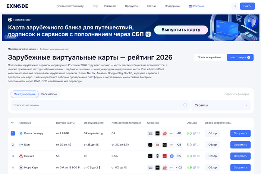Open Обзор for E.pn
Screen dimensions: 261x174
[x=213, y=145]
